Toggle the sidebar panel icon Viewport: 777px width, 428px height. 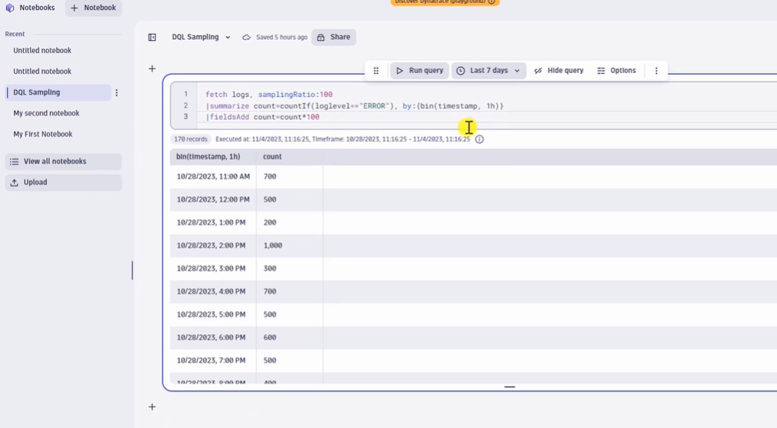152,37
